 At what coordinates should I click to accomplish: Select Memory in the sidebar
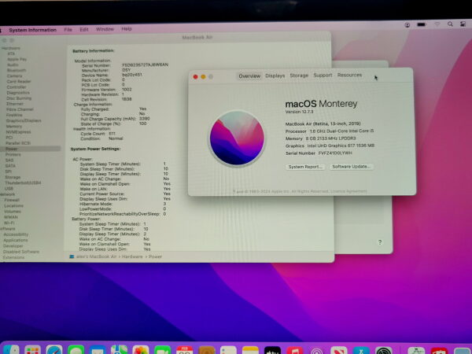tap(14, 126)
